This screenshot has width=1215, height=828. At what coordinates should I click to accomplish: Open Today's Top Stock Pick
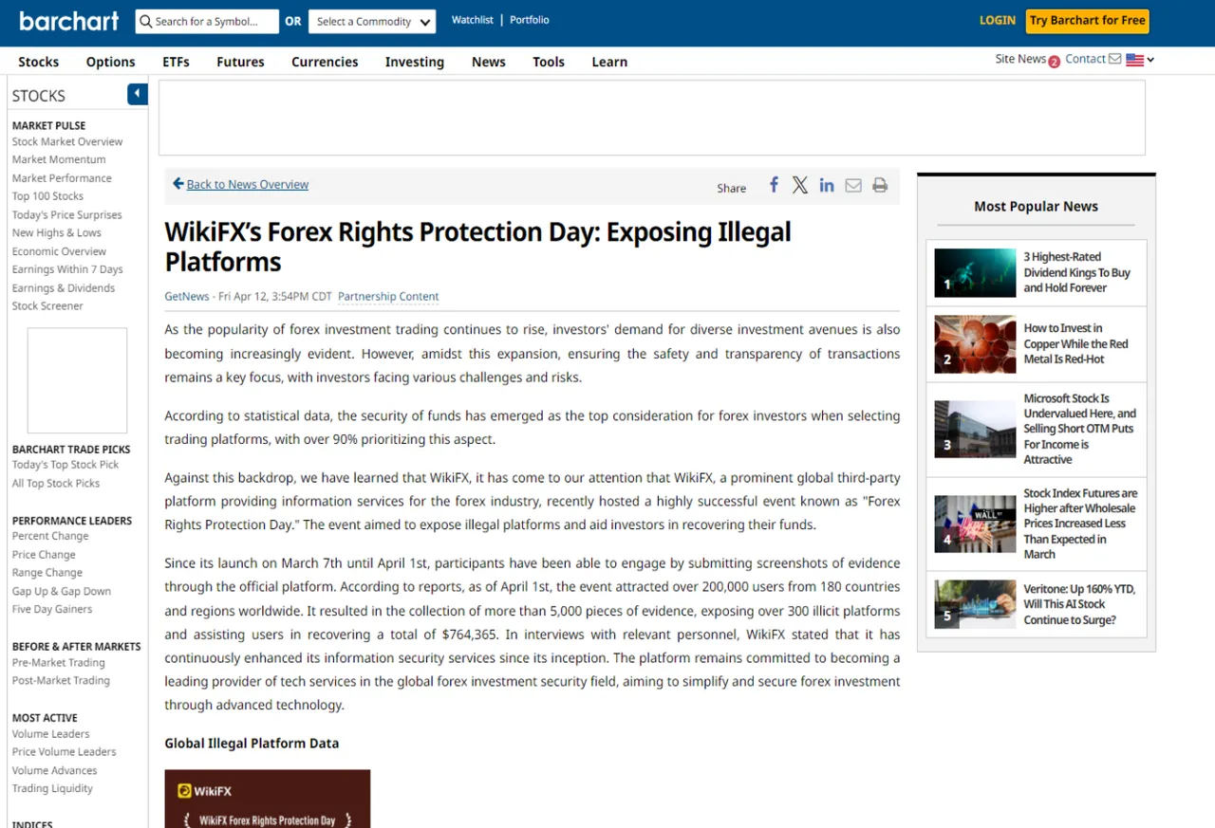(65, 465)
